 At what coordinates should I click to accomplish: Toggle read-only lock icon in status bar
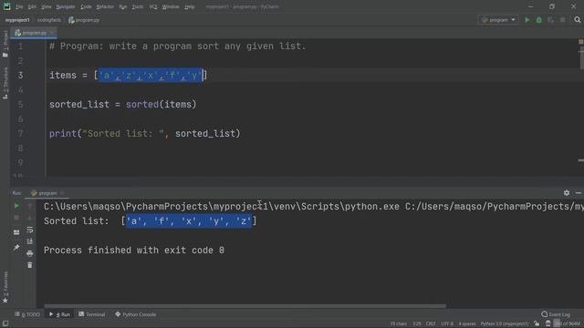pos(537,324)
